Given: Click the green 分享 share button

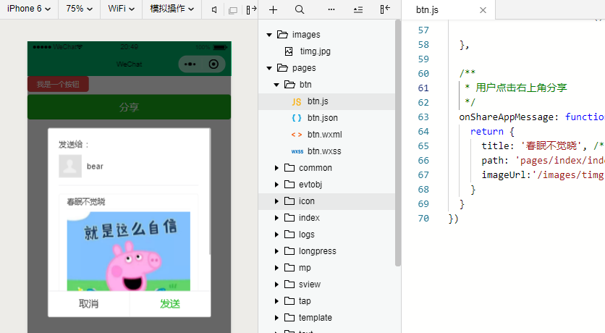Looking at the screenshot, I should pyautogui.click(x=130, y=107).
